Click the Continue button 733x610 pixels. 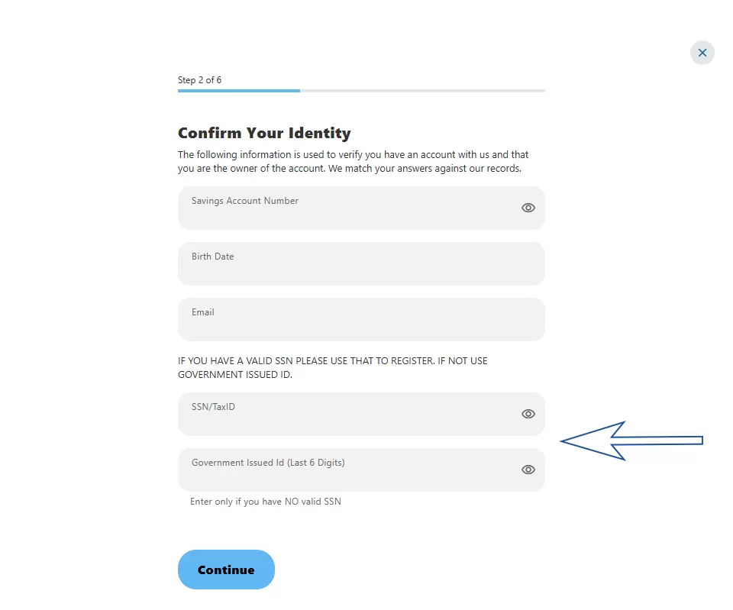pos(226,570)
